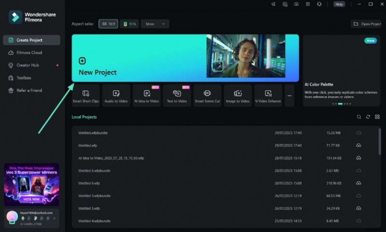Search local projects with the magnifier icon

(358, 117)
